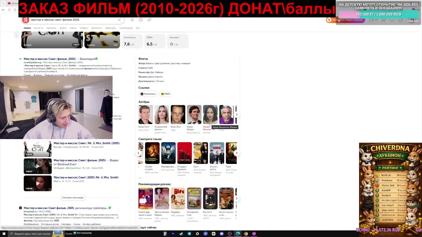Open the все tab
Screen dimensions: 422x237
pos(138,28)
